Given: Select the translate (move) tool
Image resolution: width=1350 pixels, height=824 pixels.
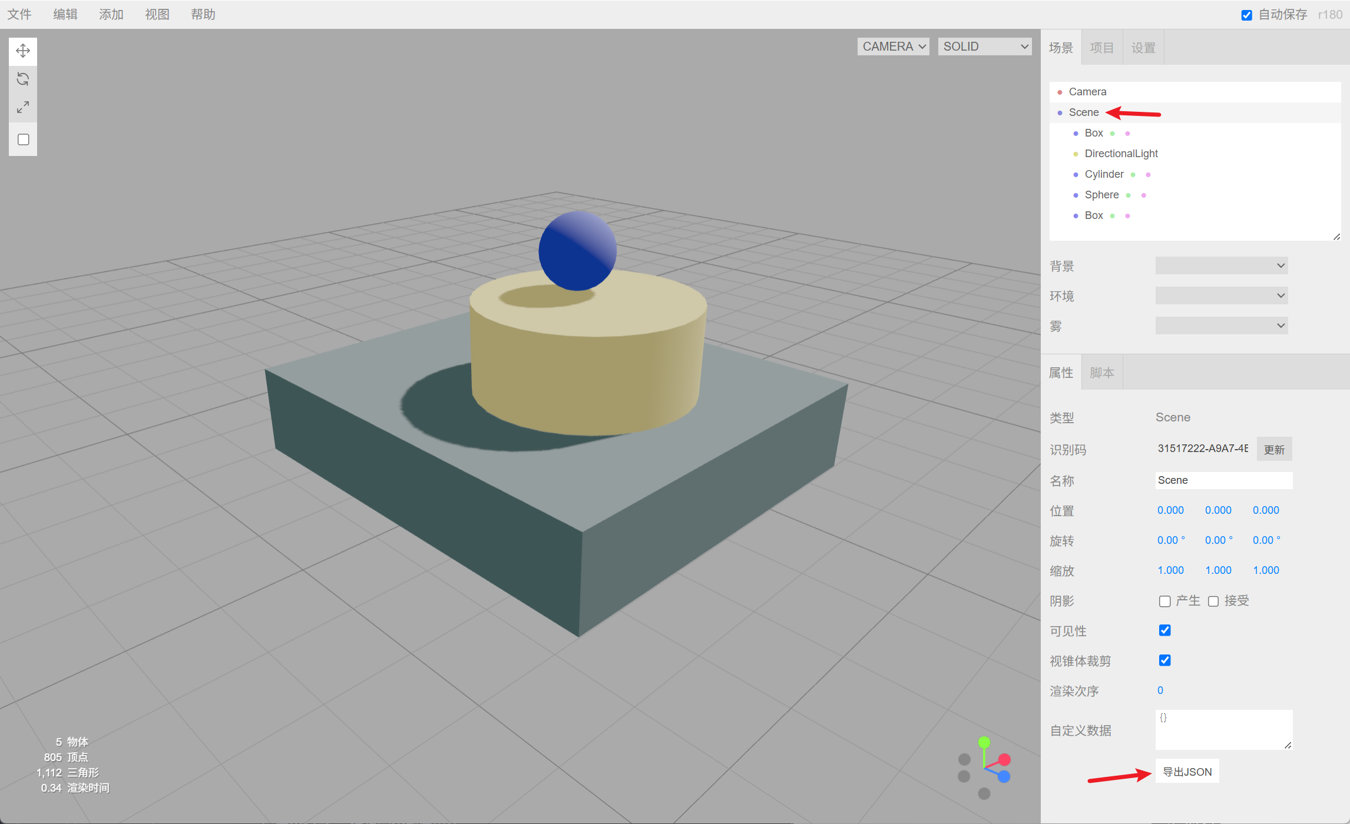Looking at the screenshot, I should (23, 51).
